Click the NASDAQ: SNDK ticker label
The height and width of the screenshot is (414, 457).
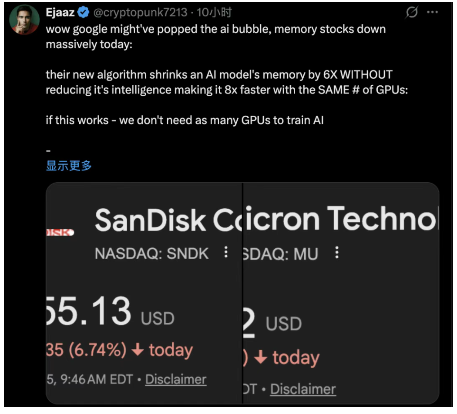click(x=152, y=253)
